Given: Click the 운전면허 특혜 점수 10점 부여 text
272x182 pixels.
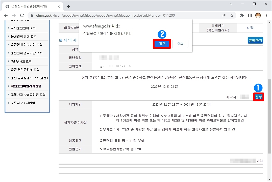Looking at the screenshot, I should (122, 141).
